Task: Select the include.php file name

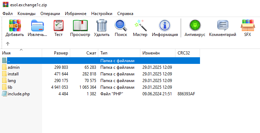Action: 19,94
